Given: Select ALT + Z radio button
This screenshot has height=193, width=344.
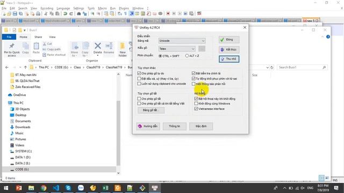Looking at the screenshot, I should click(x=187, y=56).
